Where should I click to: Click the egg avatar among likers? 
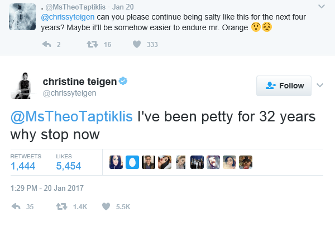click(x=132, y=162)
